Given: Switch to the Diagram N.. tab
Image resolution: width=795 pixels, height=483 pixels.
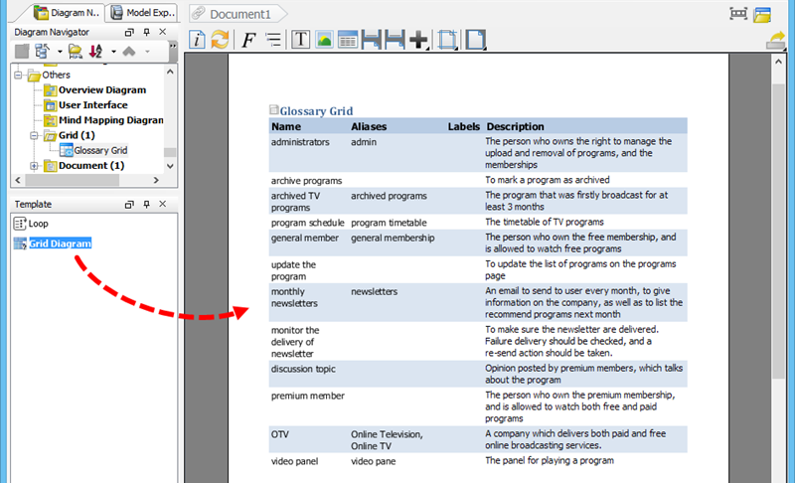Looking at the screenshot, I should (x=67, y=13).
